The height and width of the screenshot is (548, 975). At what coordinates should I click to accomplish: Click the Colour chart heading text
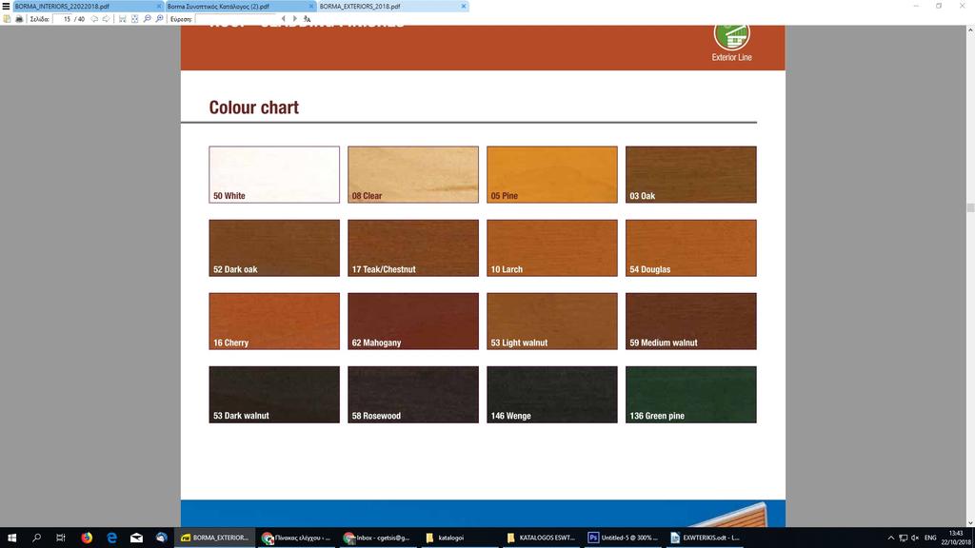253,108
